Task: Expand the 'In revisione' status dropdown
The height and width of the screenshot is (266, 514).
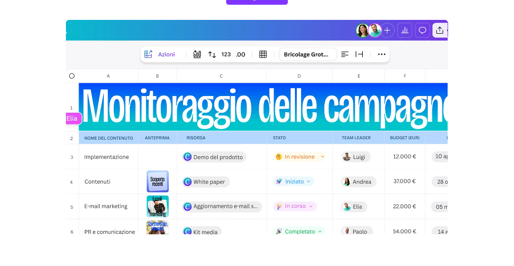Action: 322,157
